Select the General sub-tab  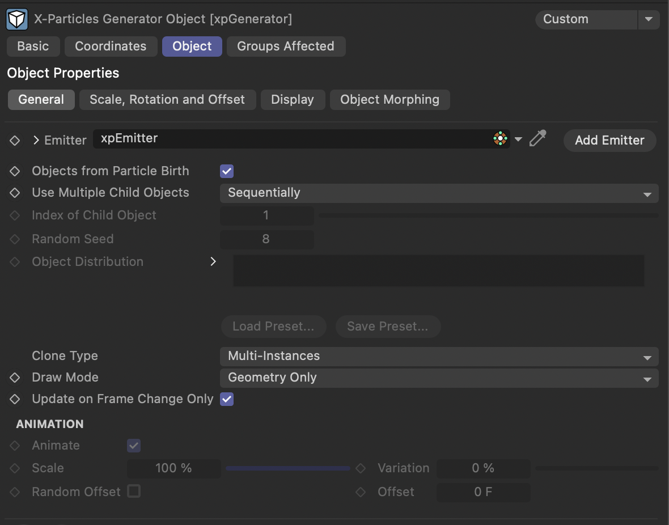(x=41, y=99)
